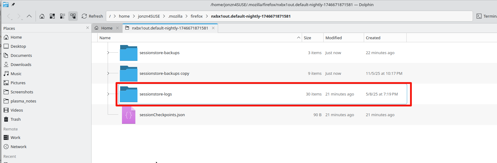Refresh the folder view

tap(92, 16)
